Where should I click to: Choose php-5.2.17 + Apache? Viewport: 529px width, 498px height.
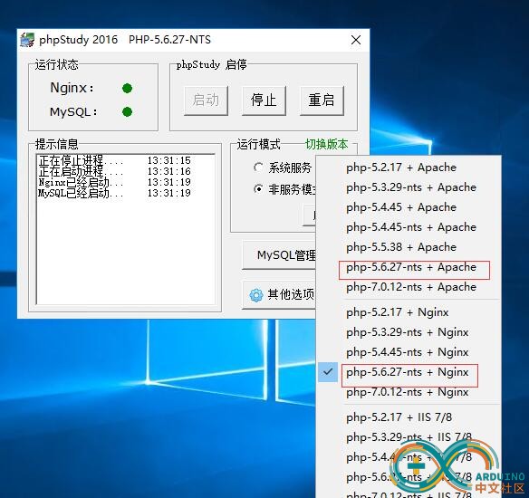(x=409, y=168)
